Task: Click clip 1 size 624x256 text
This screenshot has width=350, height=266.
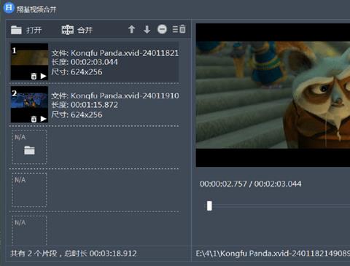Action: click(86, 72)
